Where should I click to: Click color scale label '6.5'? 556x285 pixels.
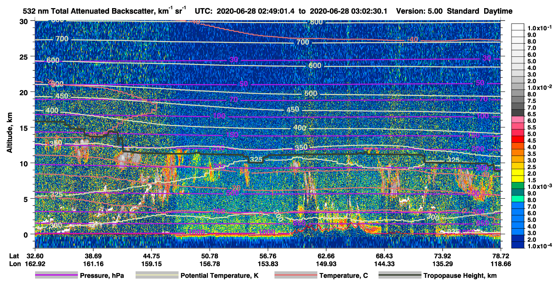(532, 115)
